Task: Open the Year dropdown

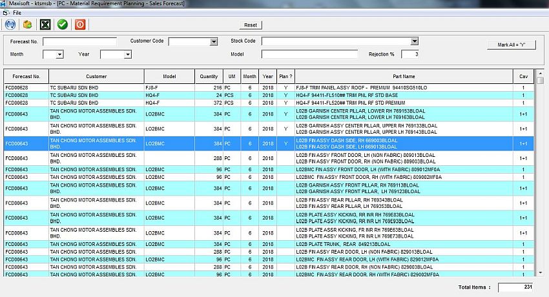Action: pyautogui.click(x=127, y=55)
